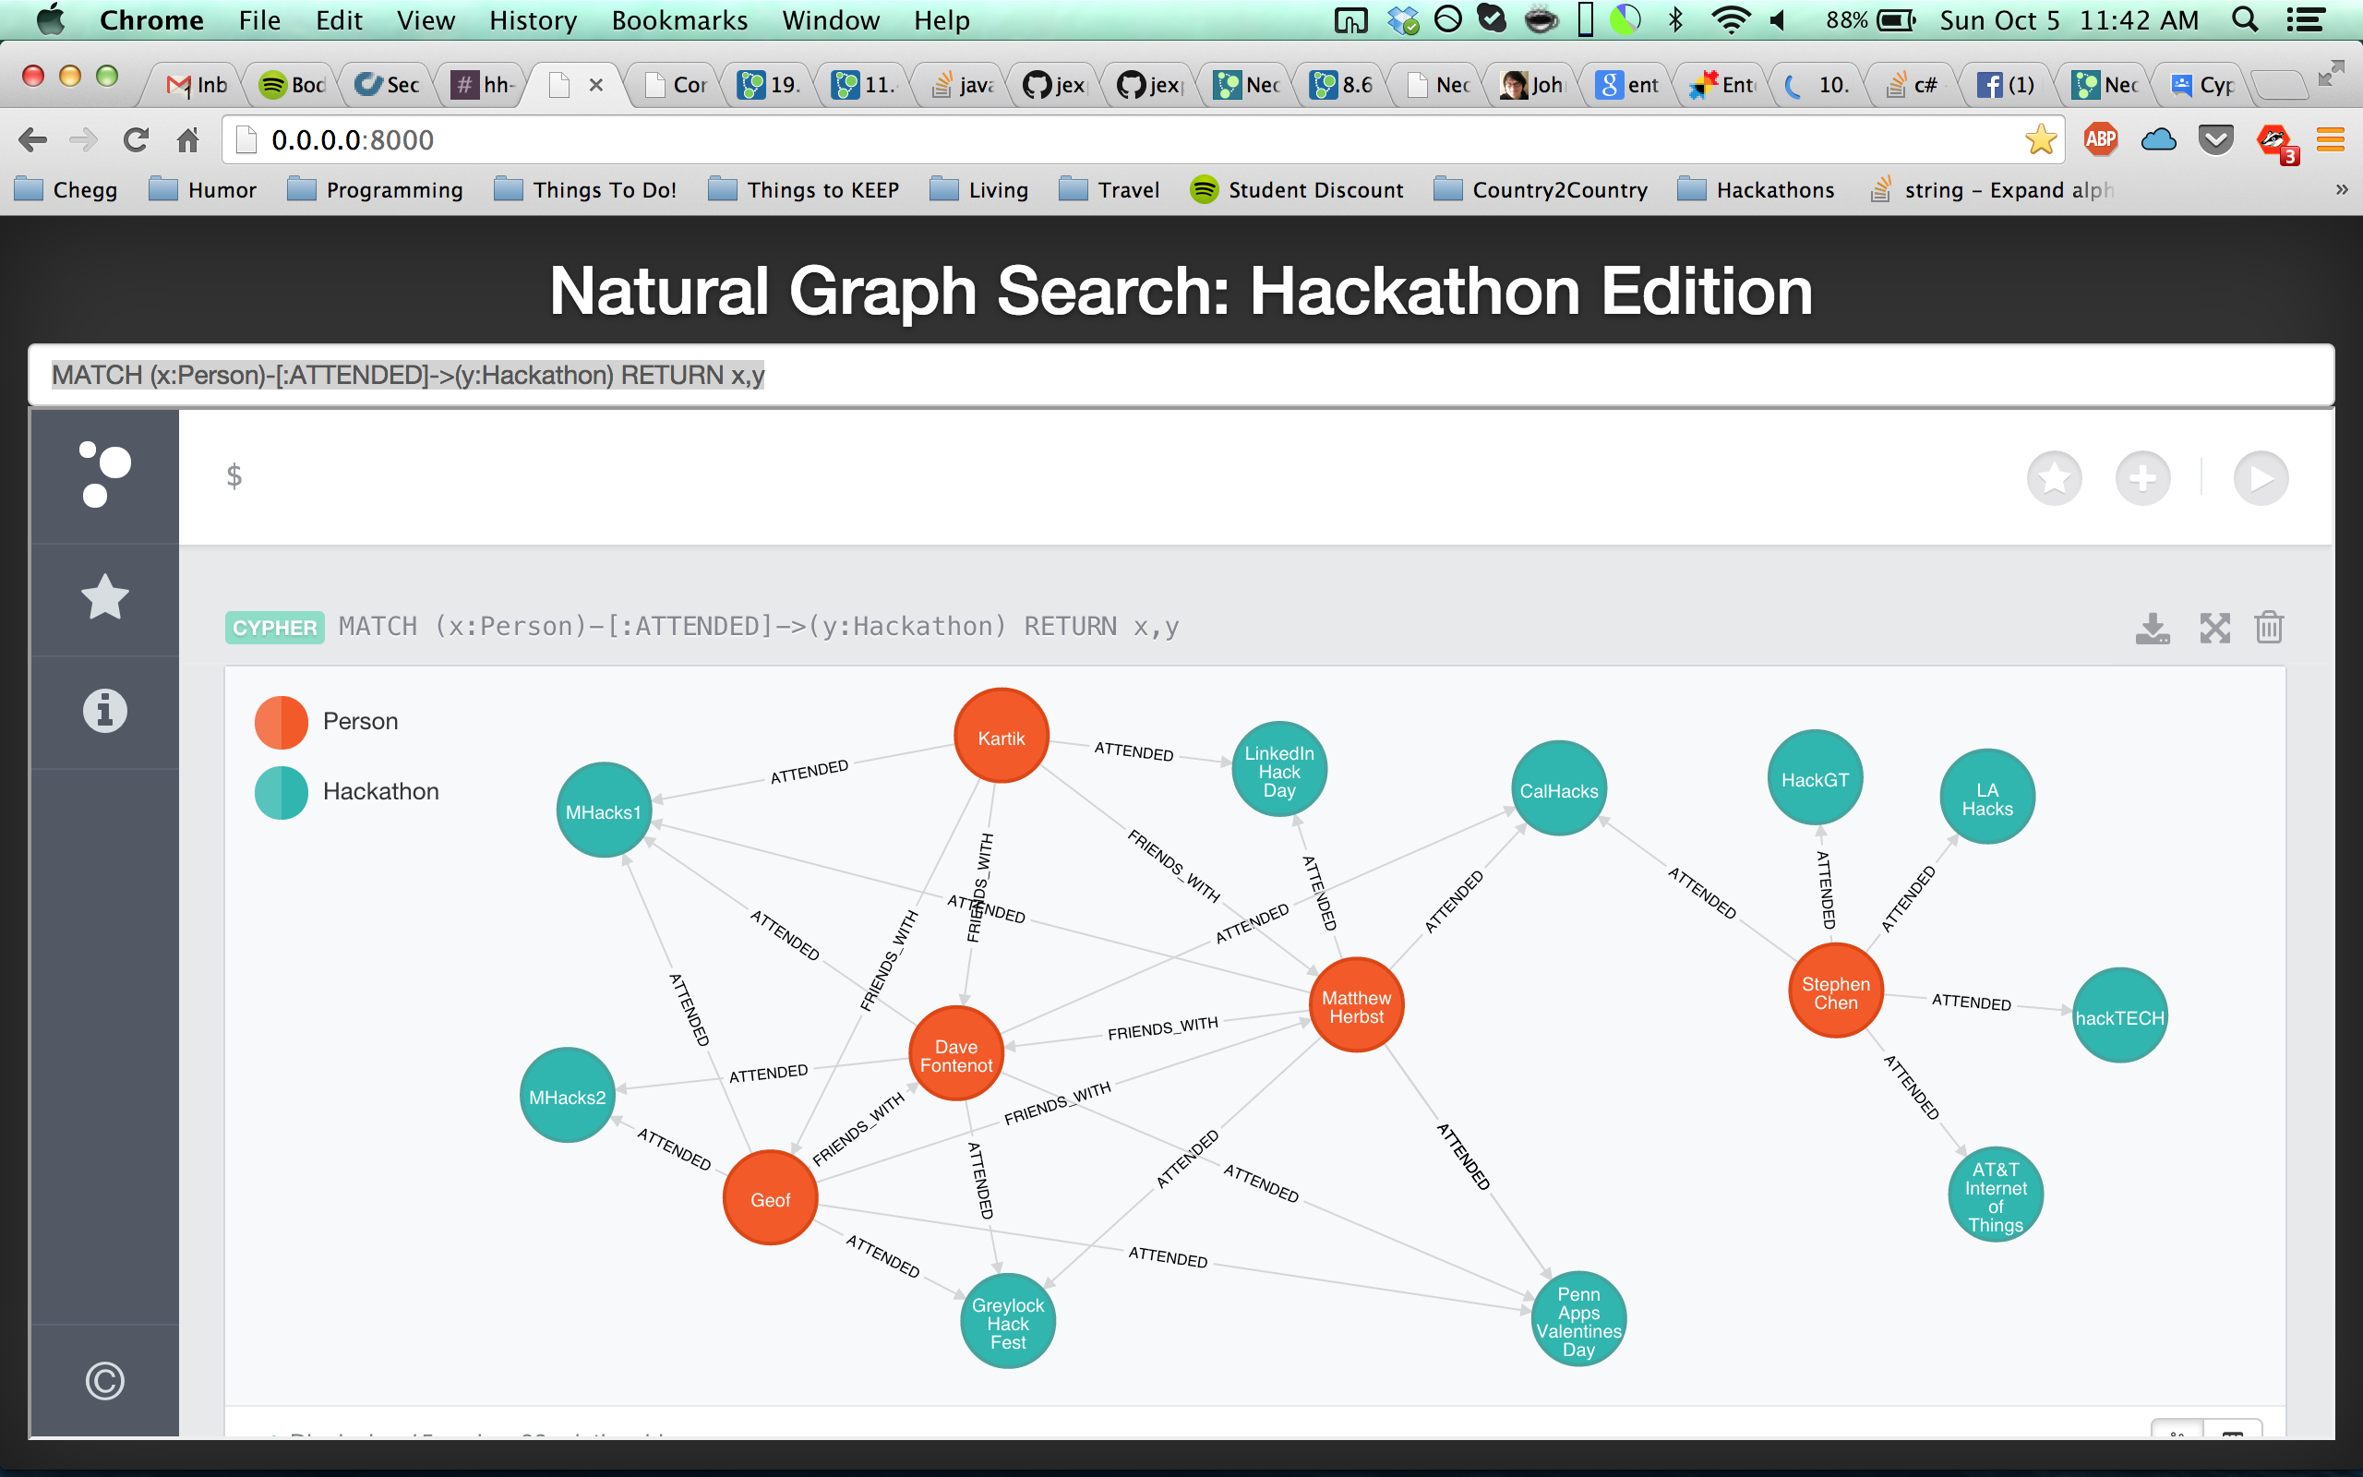
Task: Click the Cypher editor prompt line
Action: pos(1074,476)
